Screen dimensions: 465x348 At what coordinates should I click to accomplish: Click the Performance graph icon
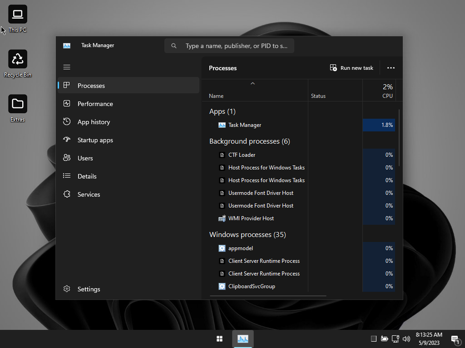(x=67, y=104)
